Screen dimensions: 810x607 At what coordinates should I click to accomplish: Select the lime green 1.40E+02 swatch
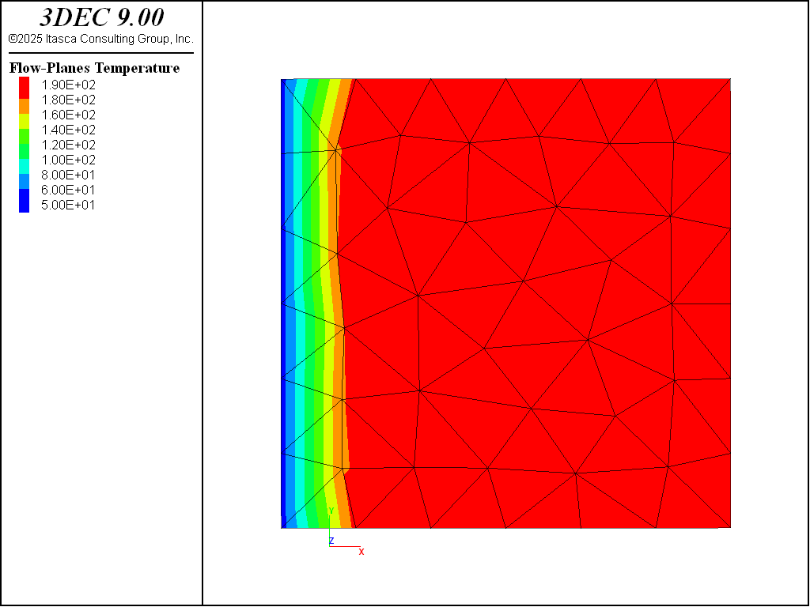pos(24,136)
